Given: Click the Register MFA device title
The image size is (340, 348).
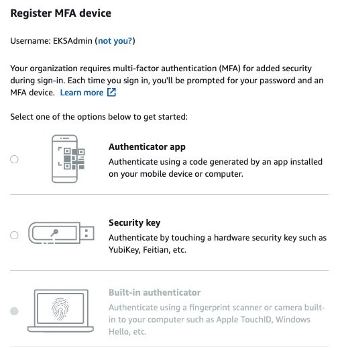Looking at the screenshot, I should (61, 13).
